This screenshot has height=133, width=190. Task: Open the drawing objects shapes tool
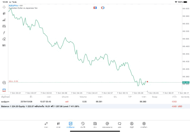point(4,39)
